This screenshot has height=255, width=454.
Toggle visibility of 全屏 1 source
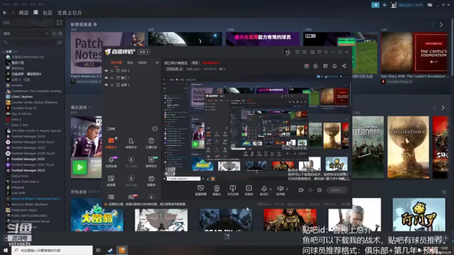106,84
